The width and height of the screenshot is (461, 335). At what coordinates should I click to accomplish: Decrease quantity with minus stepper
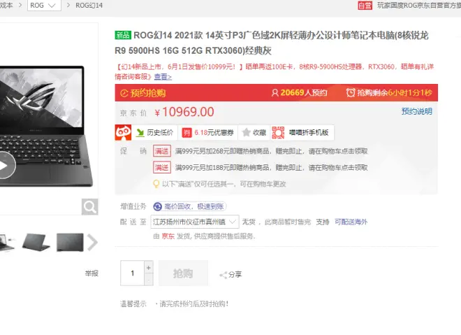pos(149,279)
